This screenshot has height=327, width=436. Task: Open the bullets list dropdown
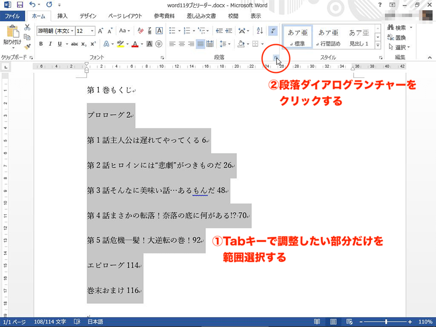(x=179, y=31)
